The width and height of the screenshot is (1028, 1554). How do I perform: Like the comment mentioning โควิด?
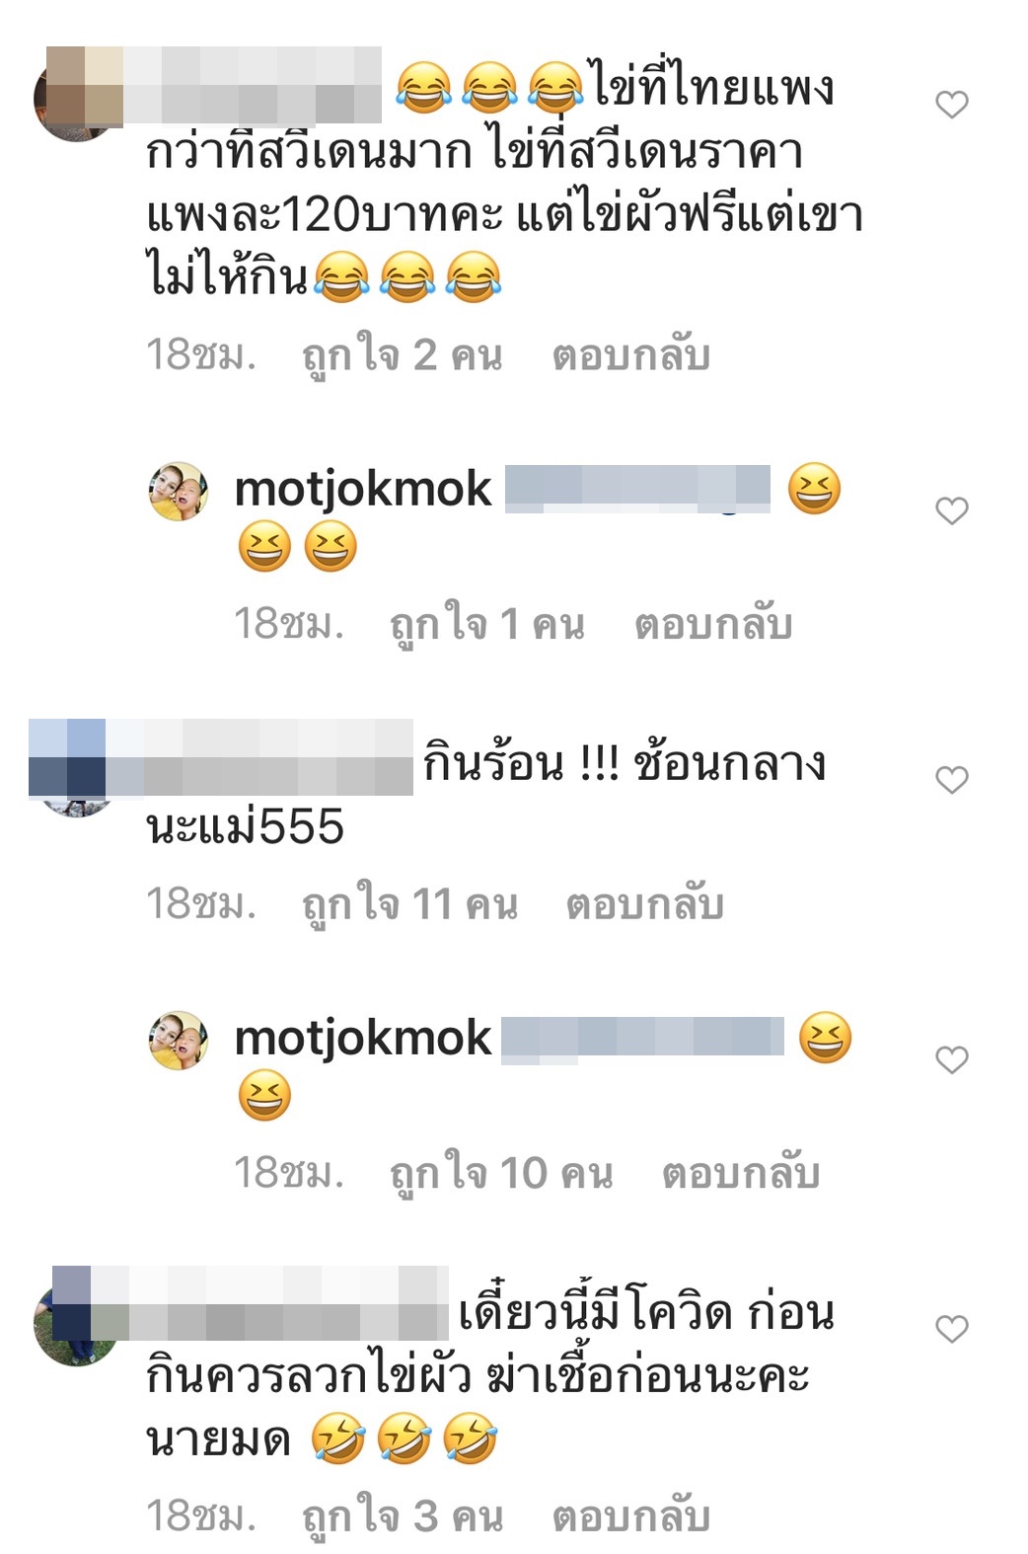coord(951,1329)
